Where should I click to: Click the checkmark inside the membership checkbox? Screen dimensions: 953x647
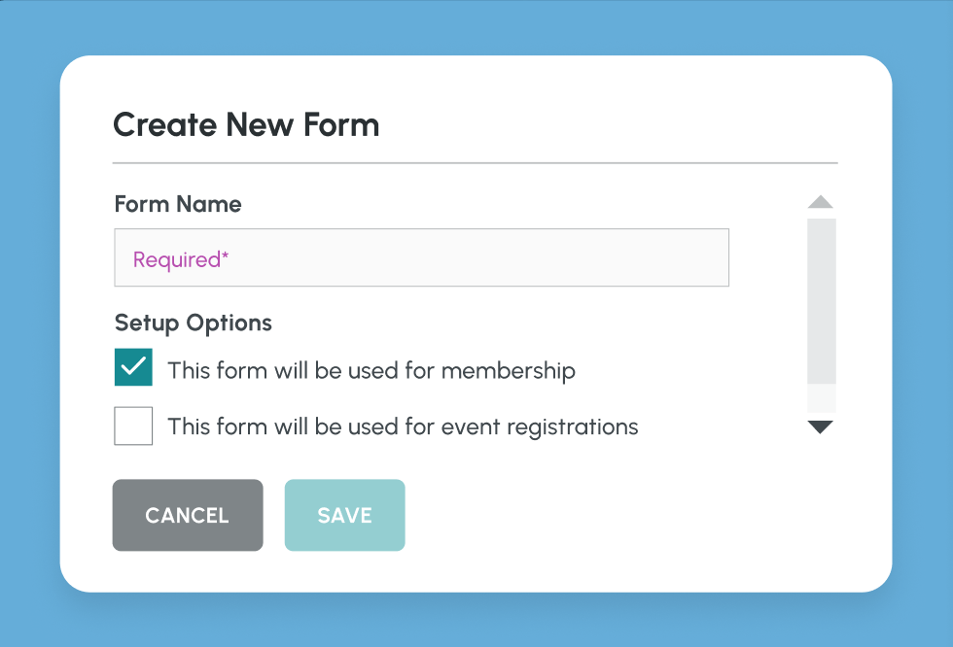click(x=133, y=367)
